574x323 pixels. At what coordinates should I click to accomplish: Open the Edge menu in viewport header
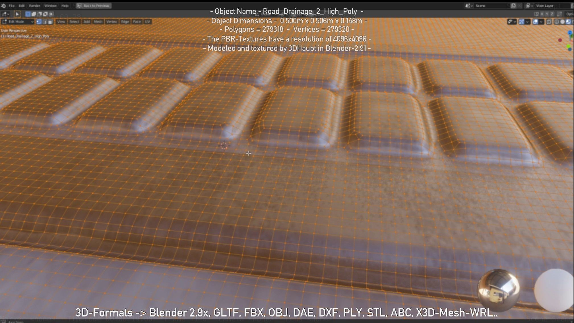[125, 22]
